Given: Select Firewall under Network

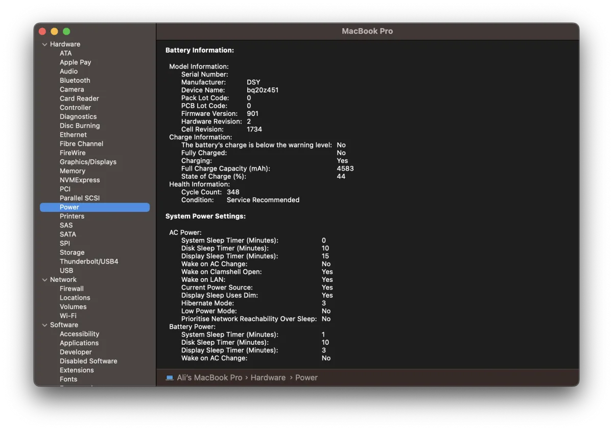Looking at the screenshot, I should (72, 289).
